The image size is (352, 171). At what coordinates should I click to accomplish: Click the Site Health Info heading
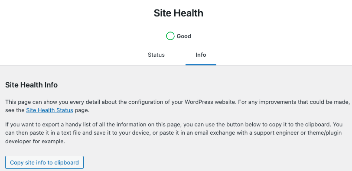click(31, 85)
